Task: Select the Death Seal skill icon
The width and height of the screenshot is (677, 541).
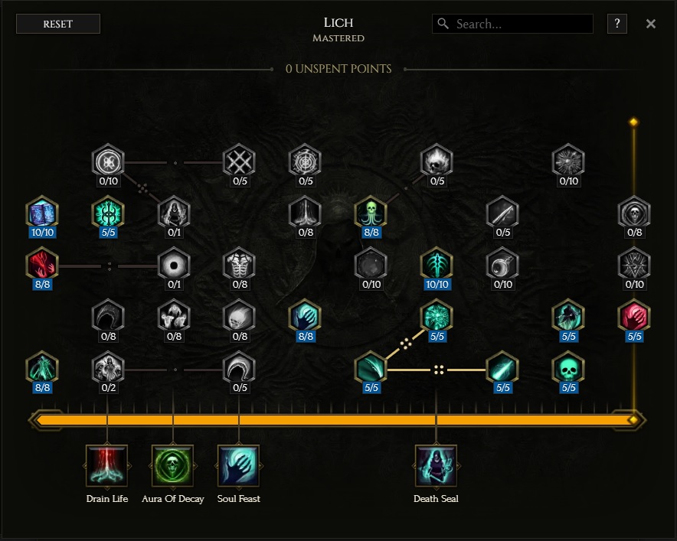Action: point(436,466)
